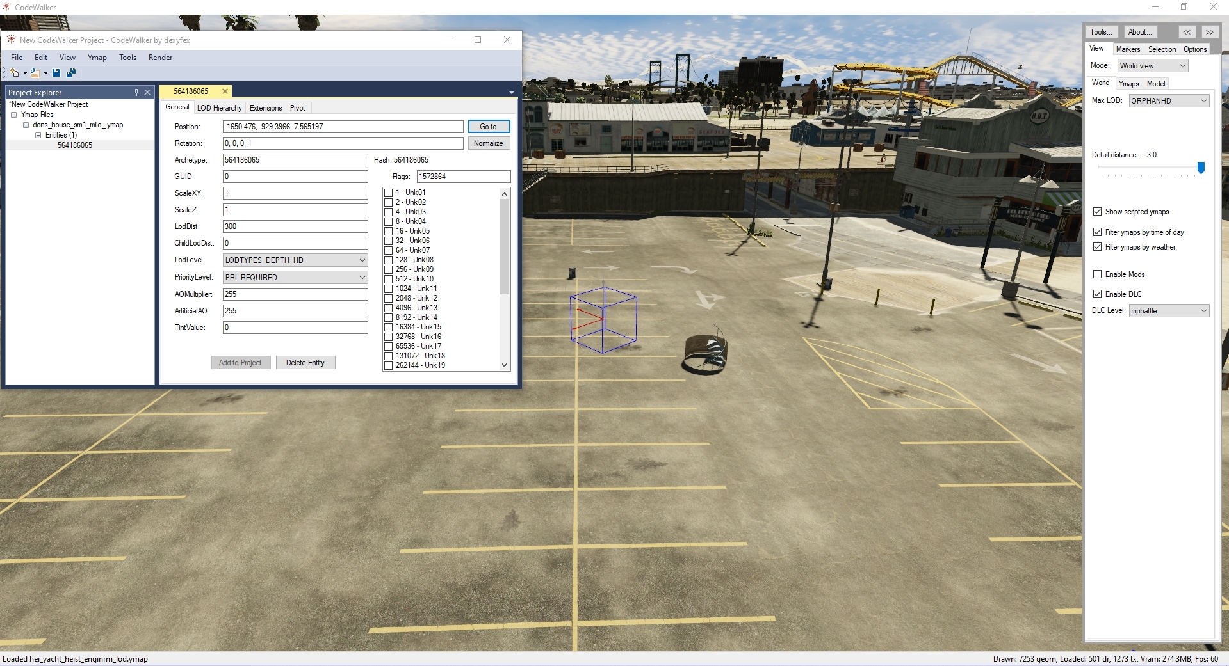1229x666 pixels.
Task: Collapse the dons_house_sm1_milo_.ymap node
Action: coord(26,125)
